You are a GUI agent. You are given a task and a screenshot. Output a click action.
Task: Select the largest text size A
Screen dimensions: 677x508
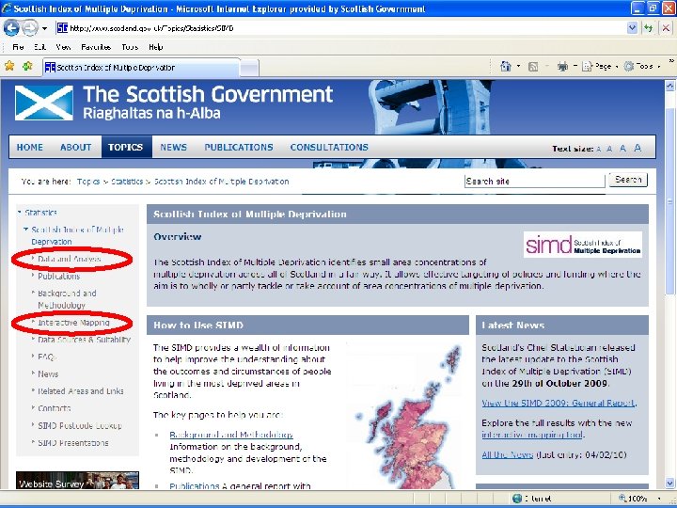[x=638, y=148]
